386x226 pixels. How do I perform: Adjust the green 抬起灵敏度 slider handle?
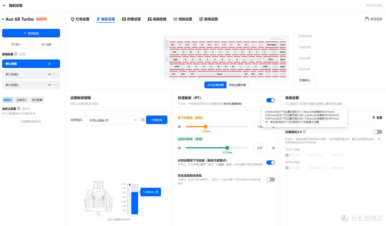[x=227, y=148]
